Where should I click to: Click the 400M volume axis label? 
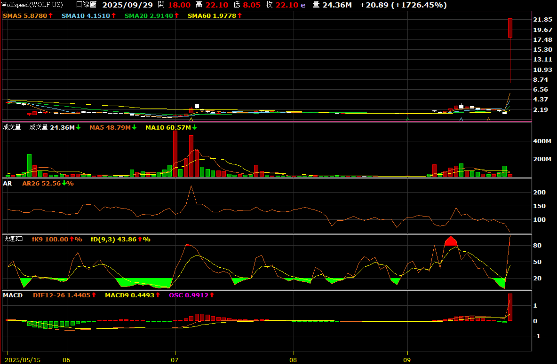[x=542, y=141]
